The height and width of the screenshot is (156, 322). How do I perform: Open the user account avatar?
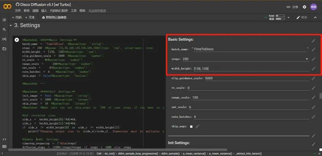[x=313, y=7]
